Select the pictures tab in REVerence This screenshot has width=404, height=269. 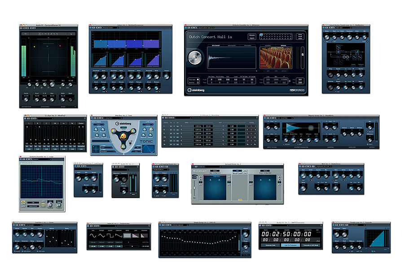284,46
